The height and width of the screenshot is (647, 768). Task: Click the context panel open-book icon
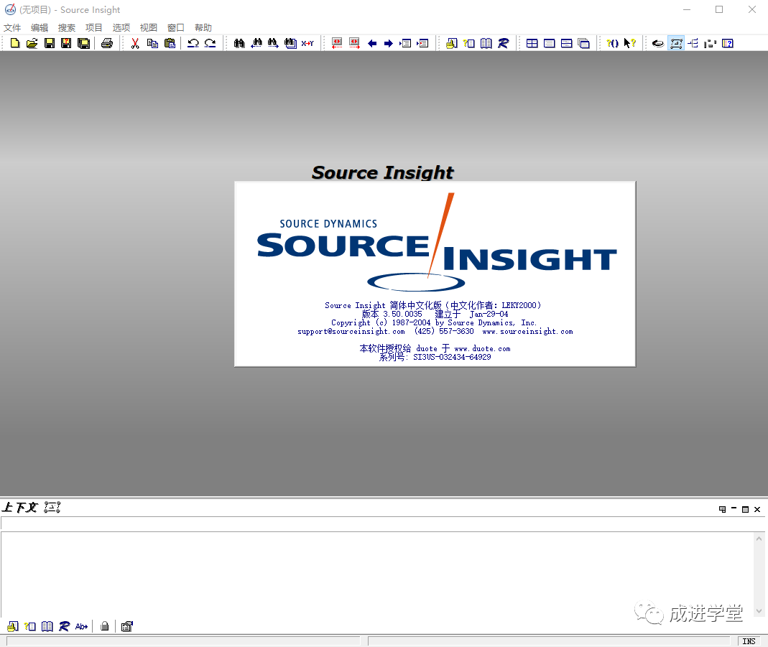(x=47, y=626)
